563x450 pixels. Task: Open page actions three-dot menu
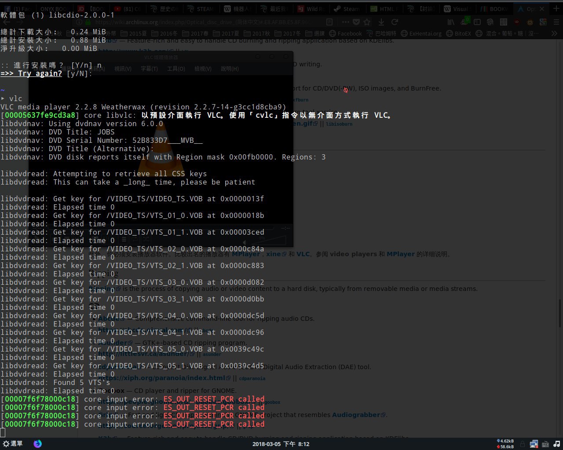[x=346, y=22]
